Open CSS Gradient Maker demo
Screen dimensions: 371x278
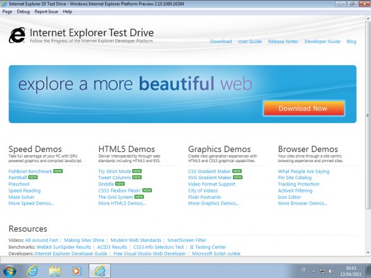[210, 171]
